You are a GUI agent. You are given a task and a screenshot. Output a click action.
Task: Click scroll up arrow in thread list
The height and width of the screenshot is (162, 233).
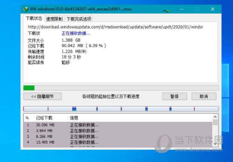click(x=215, y=117)
